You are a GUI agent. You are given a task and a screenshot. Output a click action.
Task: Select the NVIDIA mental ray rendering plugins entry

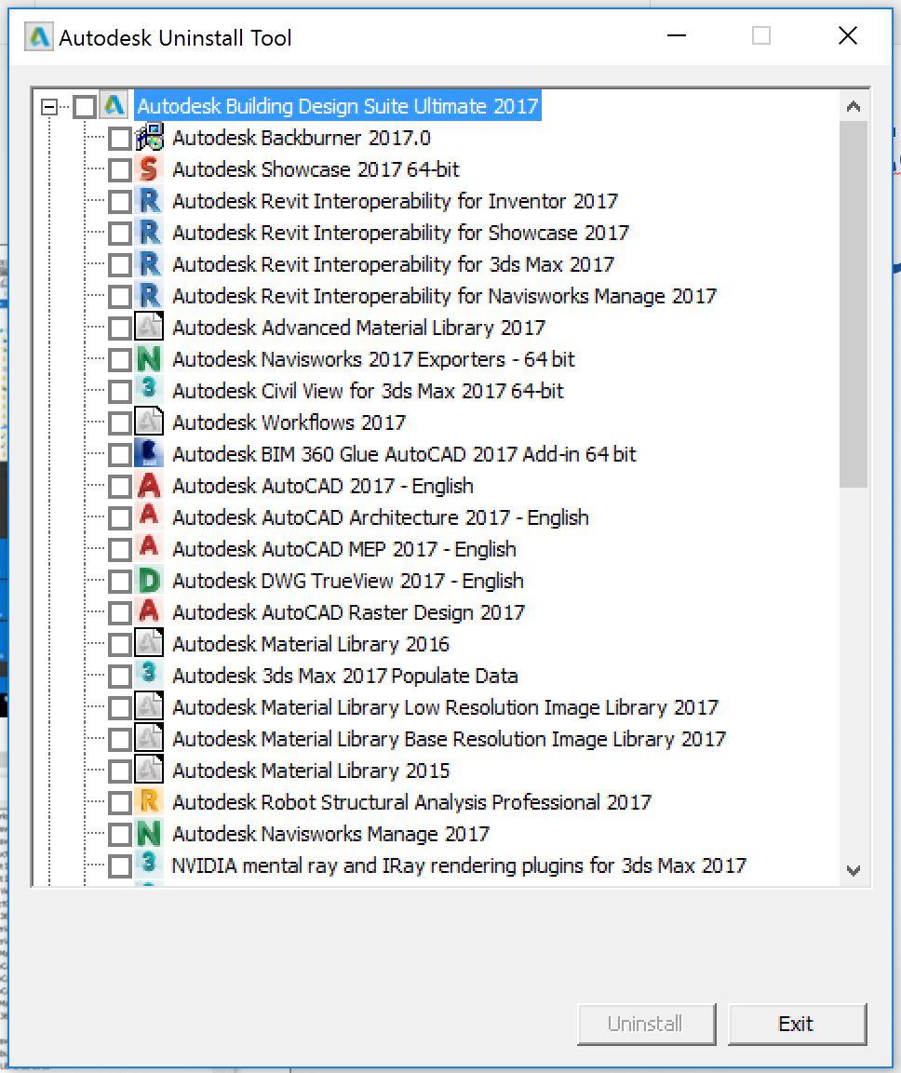pyautogui.click(x=458, y=865)
